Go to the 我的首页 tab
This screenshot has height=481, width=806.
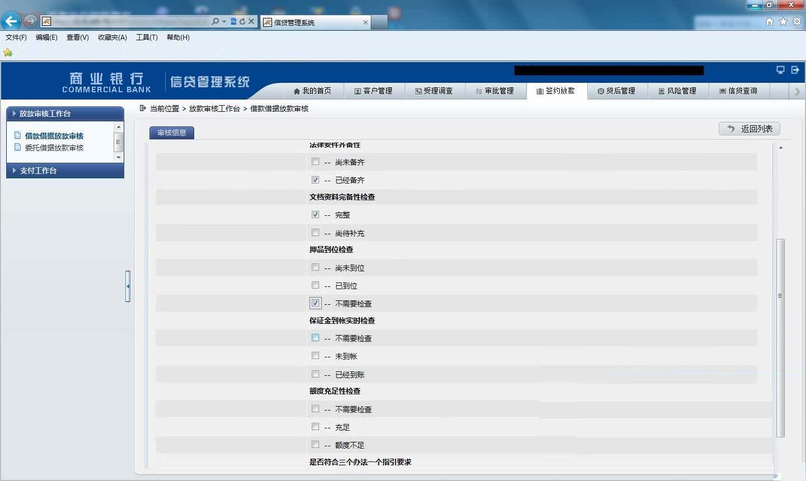click(312, 91)
